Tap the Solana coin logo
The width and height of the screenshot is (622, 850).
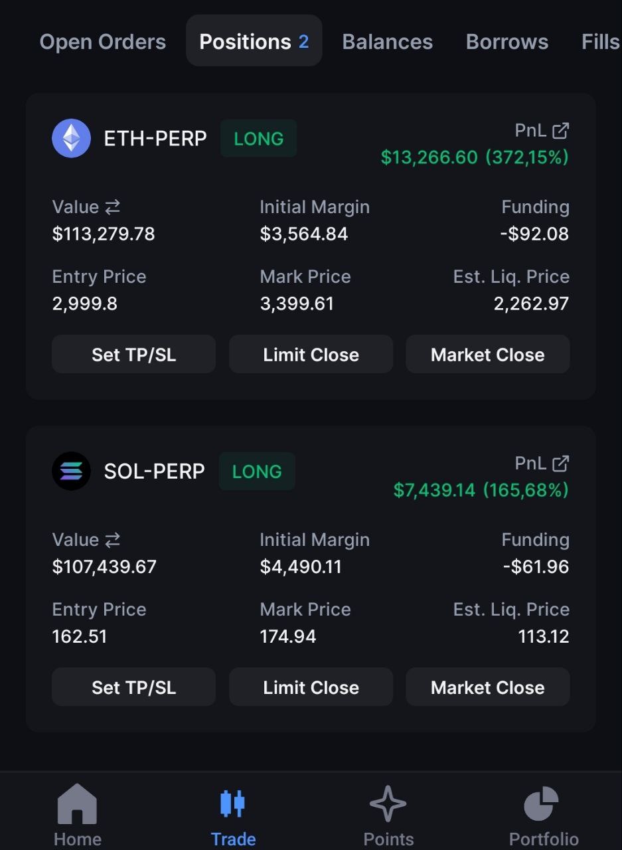pyautogui.click(x=71, y=471)
